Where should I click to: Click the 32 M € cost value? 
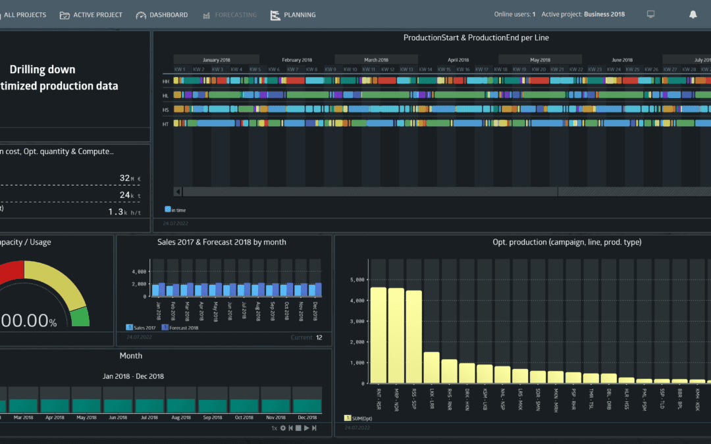(x=130, y=178)
